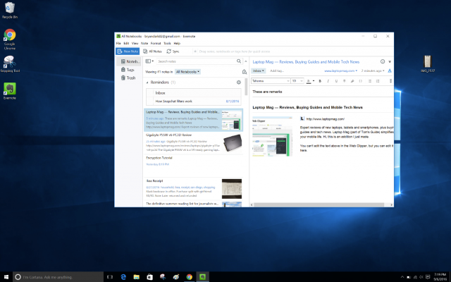Open the 'How Snapchat filters work' reminder
The height and width of the screenshot is (282, 451).
point(174,101)
